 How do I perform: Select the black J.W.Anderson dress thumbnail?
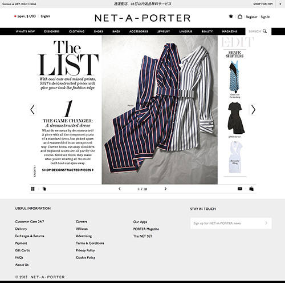(x=235, y=118)
